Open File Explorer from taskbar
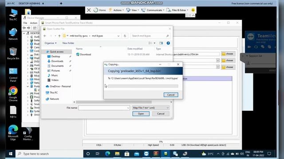The height and width of the screenshot is (159, 284). click(x=117, y=154)
